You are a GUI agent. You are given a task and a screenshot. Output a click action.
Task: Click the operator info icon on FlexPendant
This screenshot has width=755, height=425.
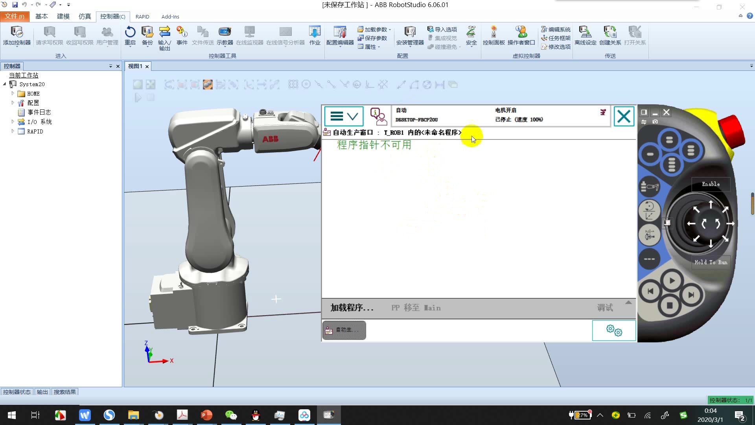coord(378,116)
